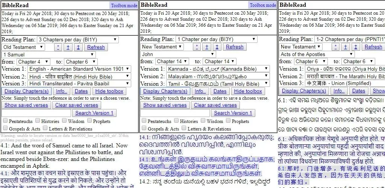Viewport: 385px width, 188px height.
Task: Toggle Prophets checkbox in the first panel
Action: pos(89,120)
